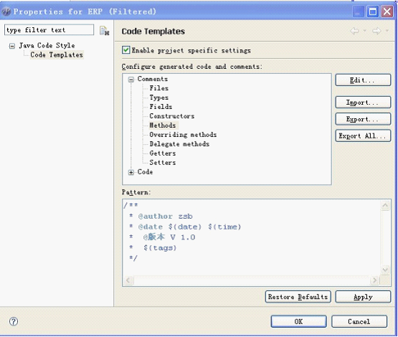Click Pattern horizontal scrollbar left arrow
This screenshot has height=337, width=398.
128,280
